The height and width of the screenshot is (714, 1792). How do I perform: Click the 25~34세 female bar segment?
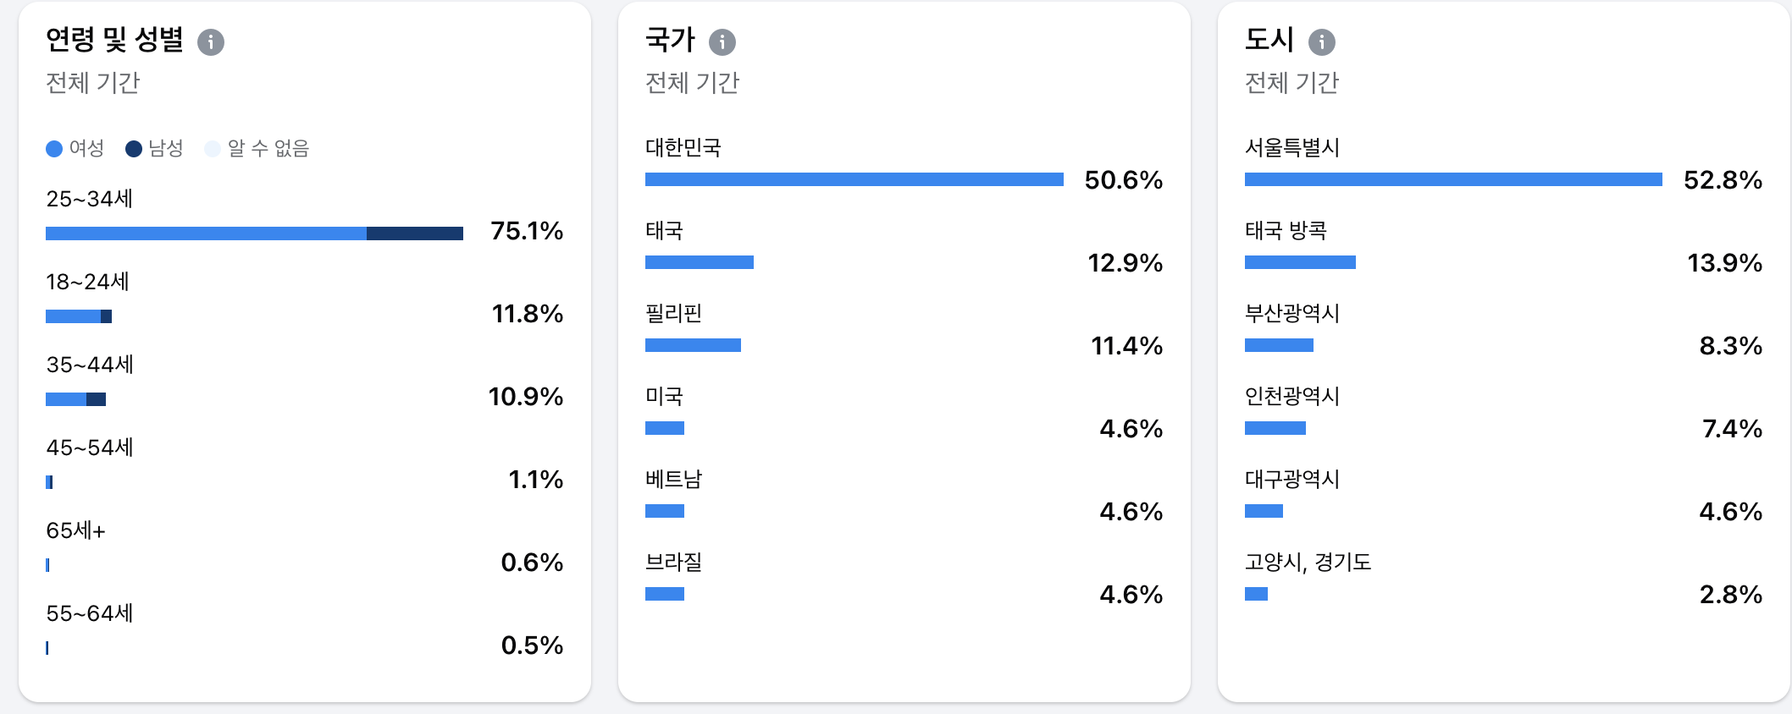206,233
